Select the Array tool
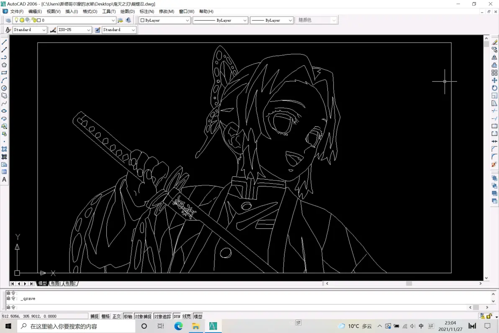 click(x=494, y=72)
